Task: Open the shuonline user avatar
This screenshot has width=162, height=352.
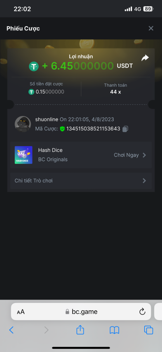Action: (23, 124)
